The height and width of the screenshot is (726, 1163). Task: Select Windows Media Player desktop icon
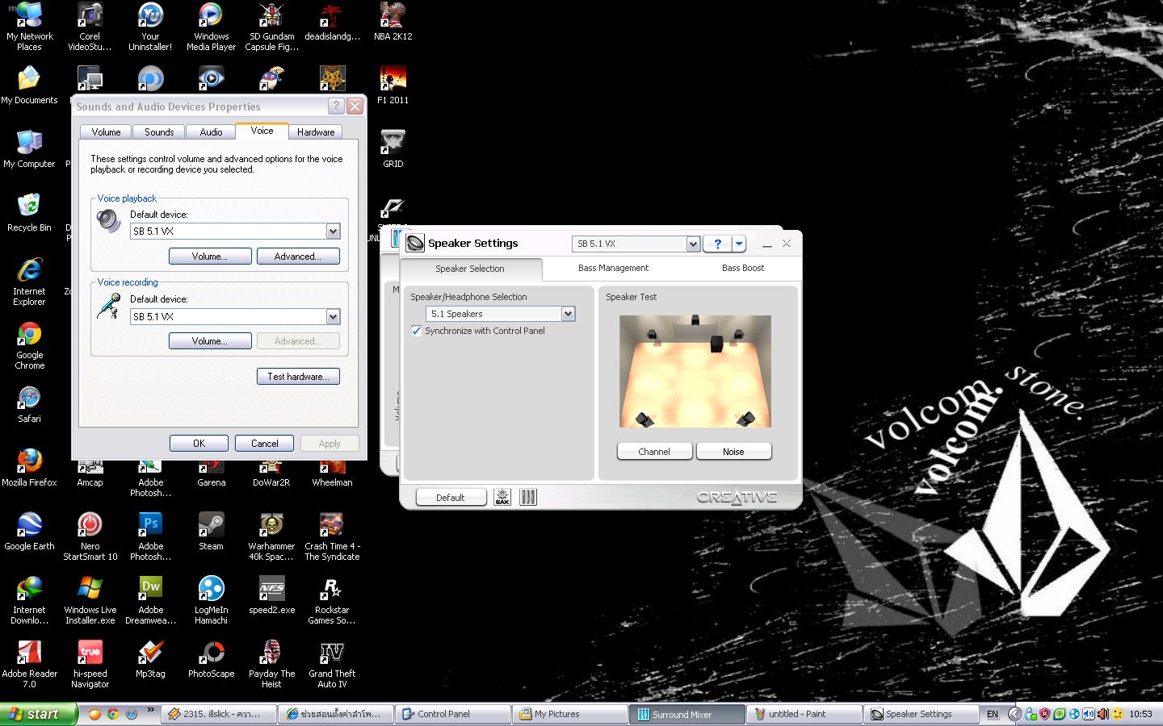[212, 27]
